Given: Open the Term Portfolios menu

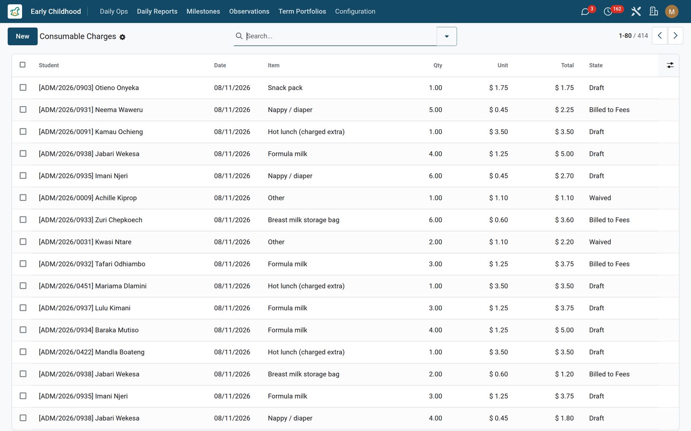Looking at the screenshot, I should (x=302, y=11).
